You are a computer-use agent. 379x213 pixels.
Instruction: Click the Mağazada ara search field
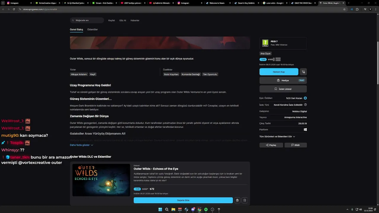87,20
